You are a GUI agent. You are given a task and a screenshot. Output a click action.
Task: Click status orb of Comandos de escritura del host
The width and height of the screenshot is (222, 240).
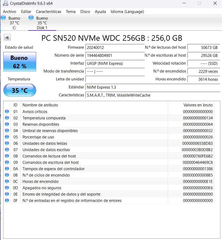click(7, 162)
